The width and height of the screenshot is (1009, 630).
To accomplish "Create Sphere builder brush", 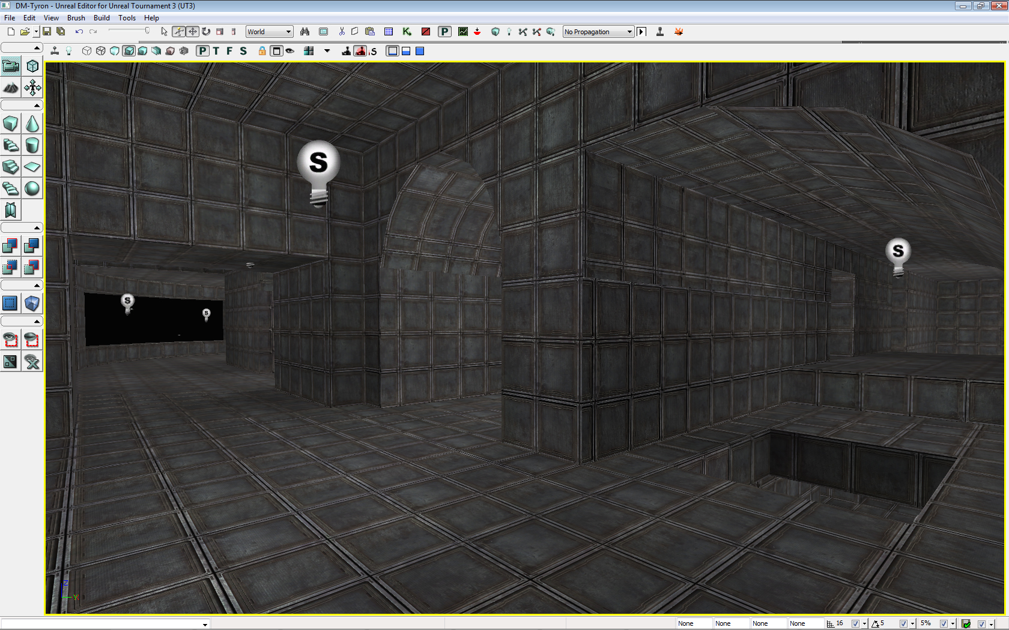I will 32,189.
